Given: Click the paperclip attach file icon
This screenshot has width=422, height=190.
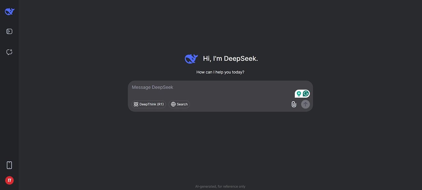Looking at the screenshot, I should pyautogui.click(x=294, y=104).
